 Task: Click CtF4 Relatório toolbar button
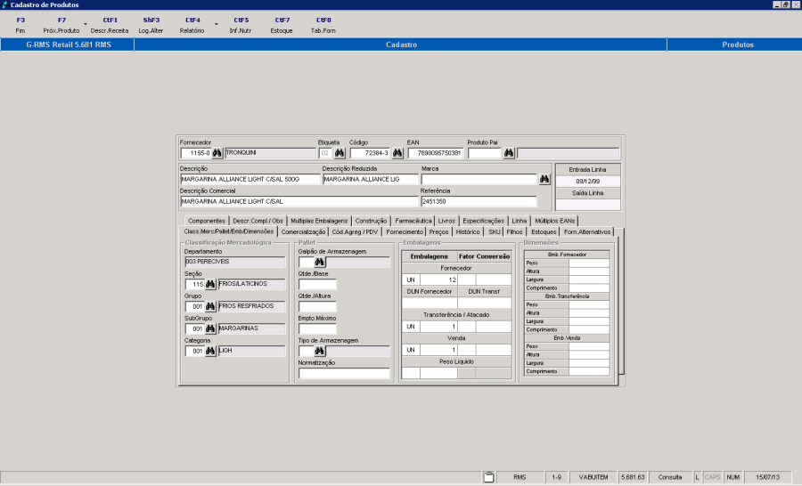(192, 25)
